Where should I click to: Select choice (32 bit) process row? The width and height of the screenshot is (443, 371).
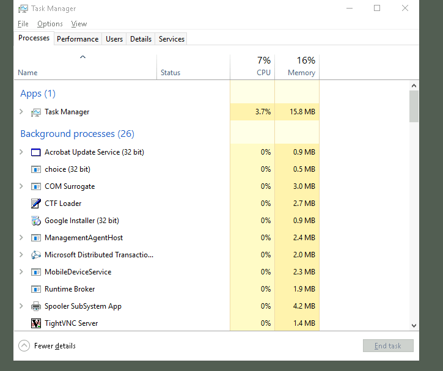click(x=166, y=169)
